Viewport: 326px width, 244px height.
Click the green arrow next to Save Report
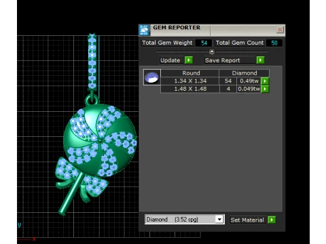[260, 60]
